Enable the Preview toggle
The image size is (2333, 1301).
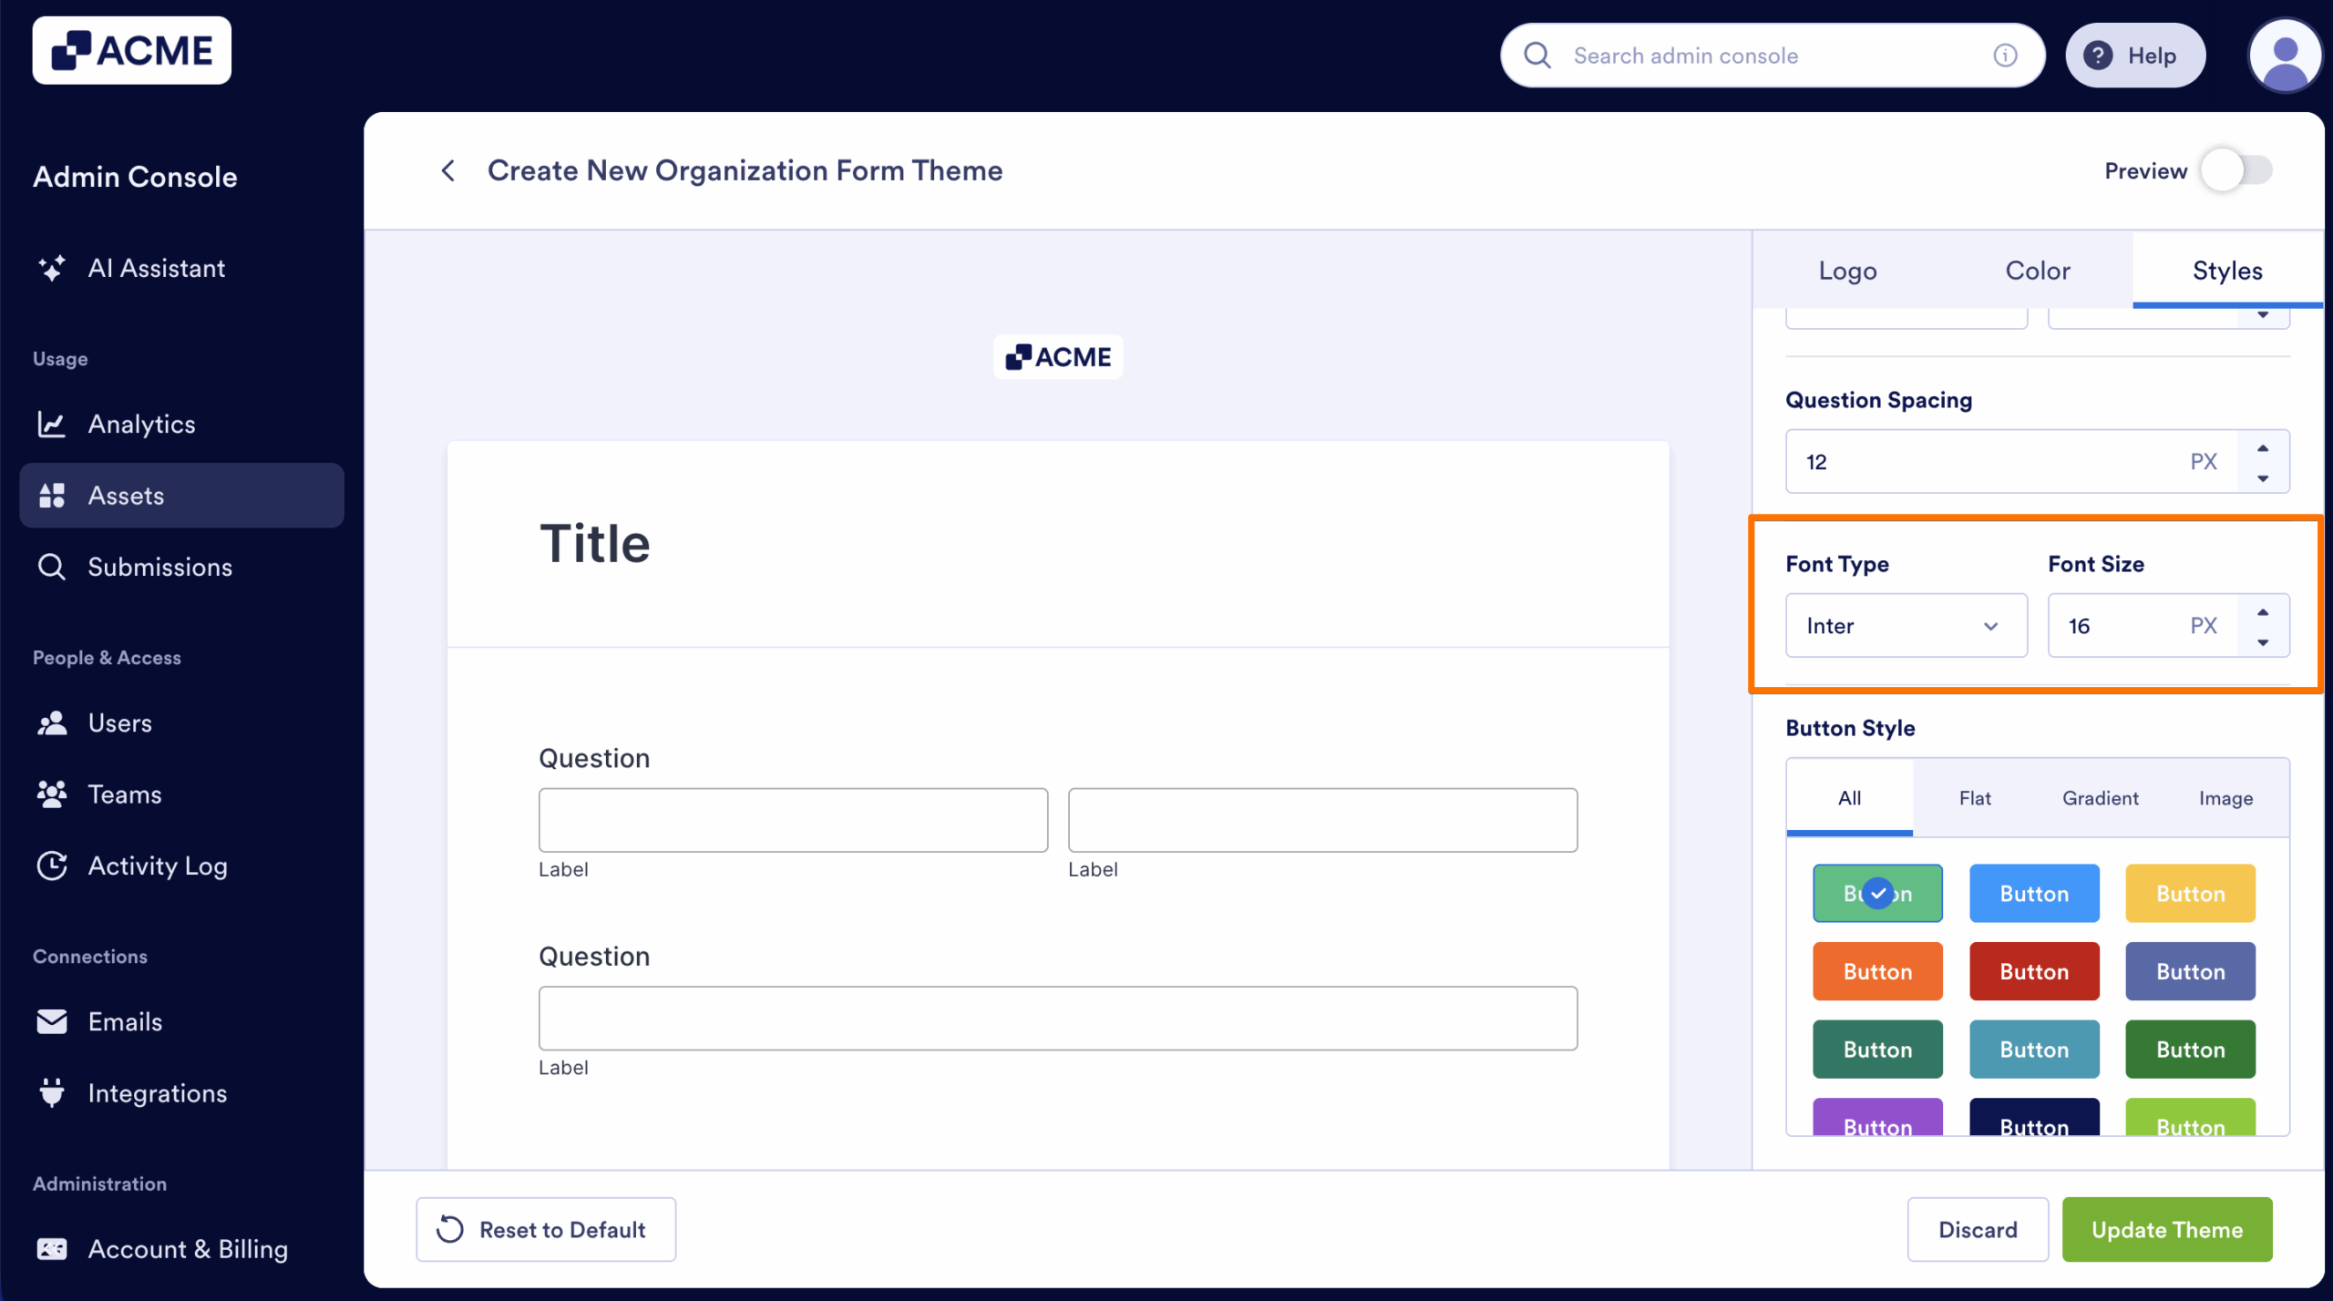(2235, 170)
